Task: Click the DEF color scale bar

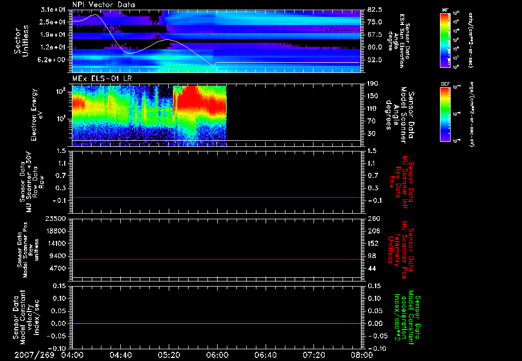Action: (x=445, y=114)
